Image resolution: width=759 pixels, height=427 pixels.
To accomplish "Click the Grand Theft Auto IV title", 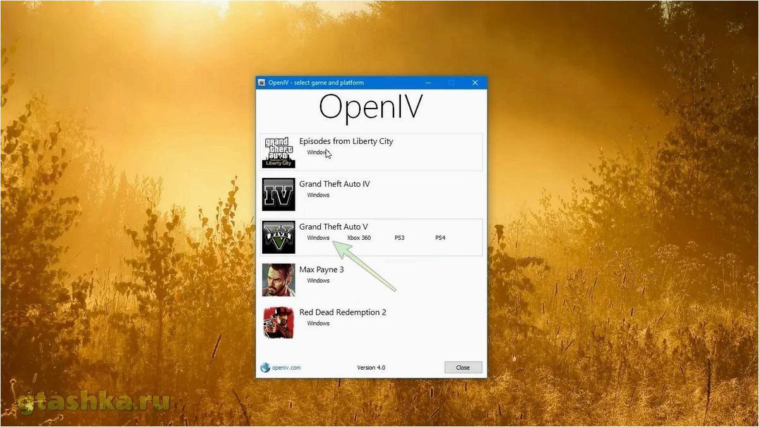I will 335,184.
